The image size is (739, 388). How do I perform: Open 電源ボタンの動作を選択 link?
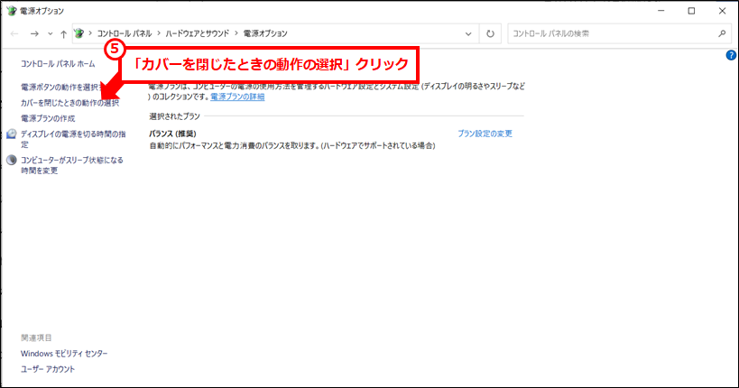[61, 88]
